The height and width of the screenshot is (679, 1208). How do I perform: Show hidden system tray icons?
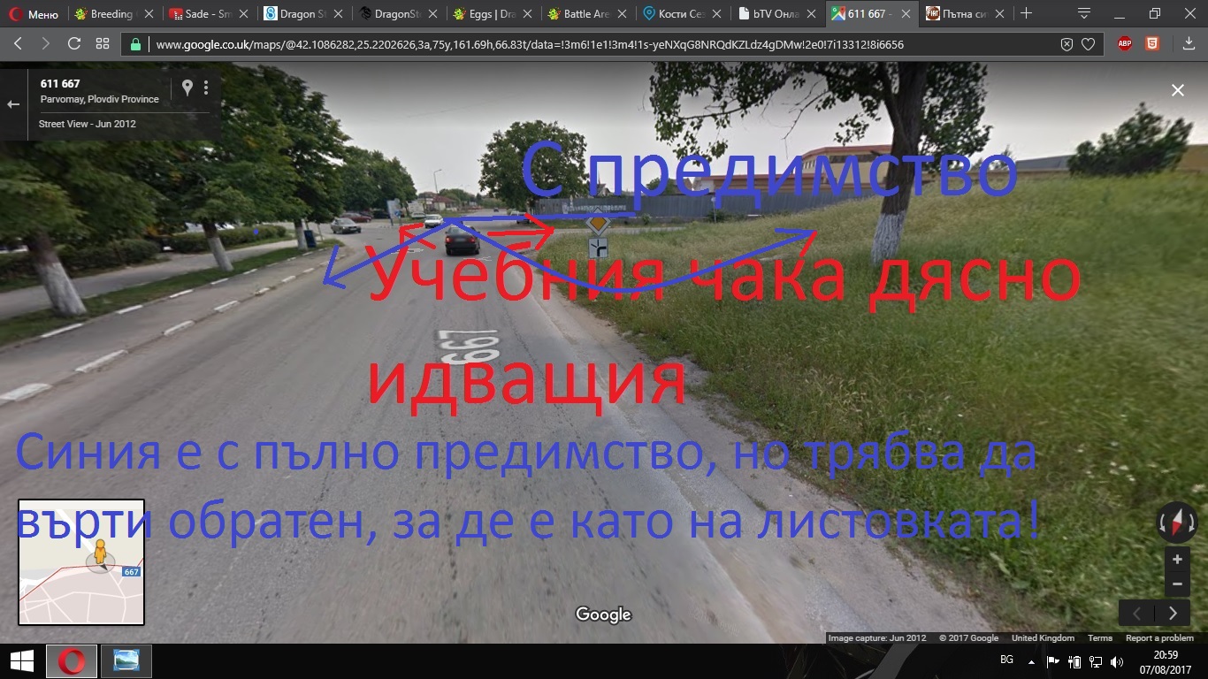1030,661
